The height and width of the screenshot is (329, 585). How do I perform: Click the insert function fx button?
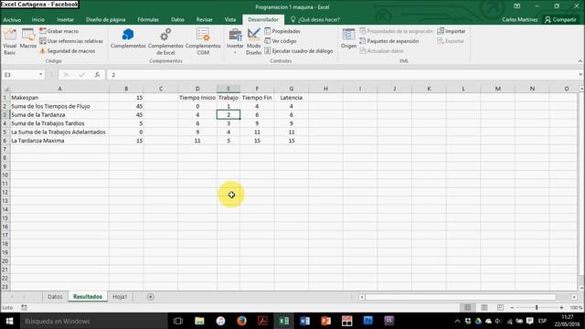tap(97, 75)
